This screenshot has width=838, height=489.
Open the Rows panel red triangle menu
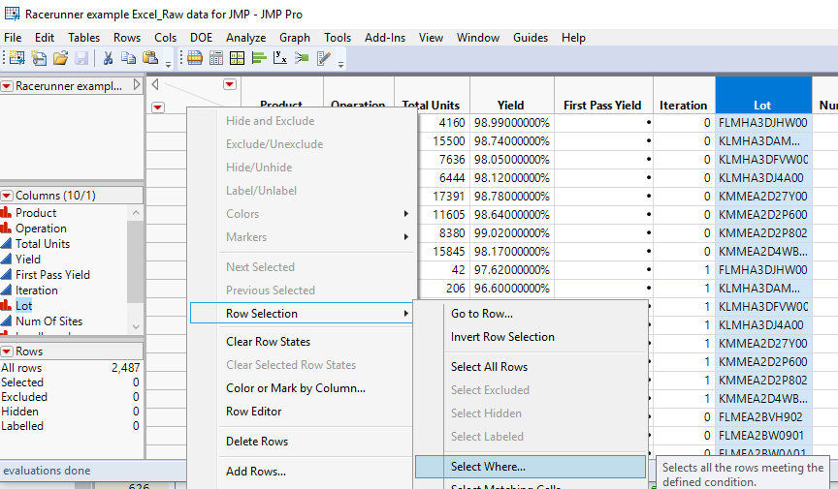(7, 351)
